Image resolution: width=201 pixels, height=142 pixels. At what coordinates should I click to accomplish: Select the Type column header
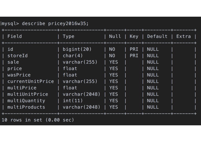coord(69,37)
